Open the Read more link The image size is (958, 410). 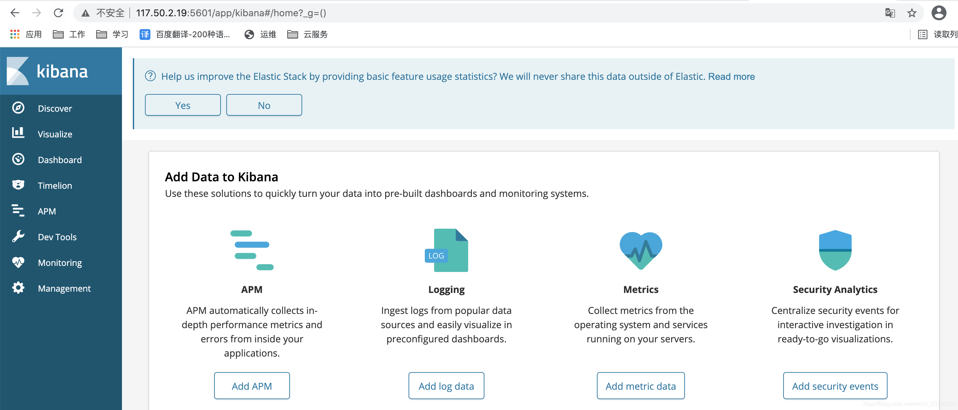coord(731,76)
